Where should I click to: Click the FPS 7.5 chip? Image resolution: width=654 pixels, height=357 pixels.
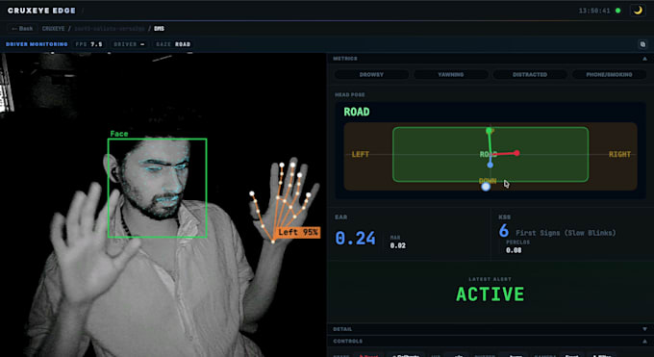click(x=88, y=44)
